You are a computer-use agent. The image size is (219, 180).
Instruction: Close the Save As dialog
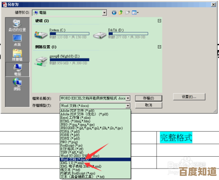[214, 5]
